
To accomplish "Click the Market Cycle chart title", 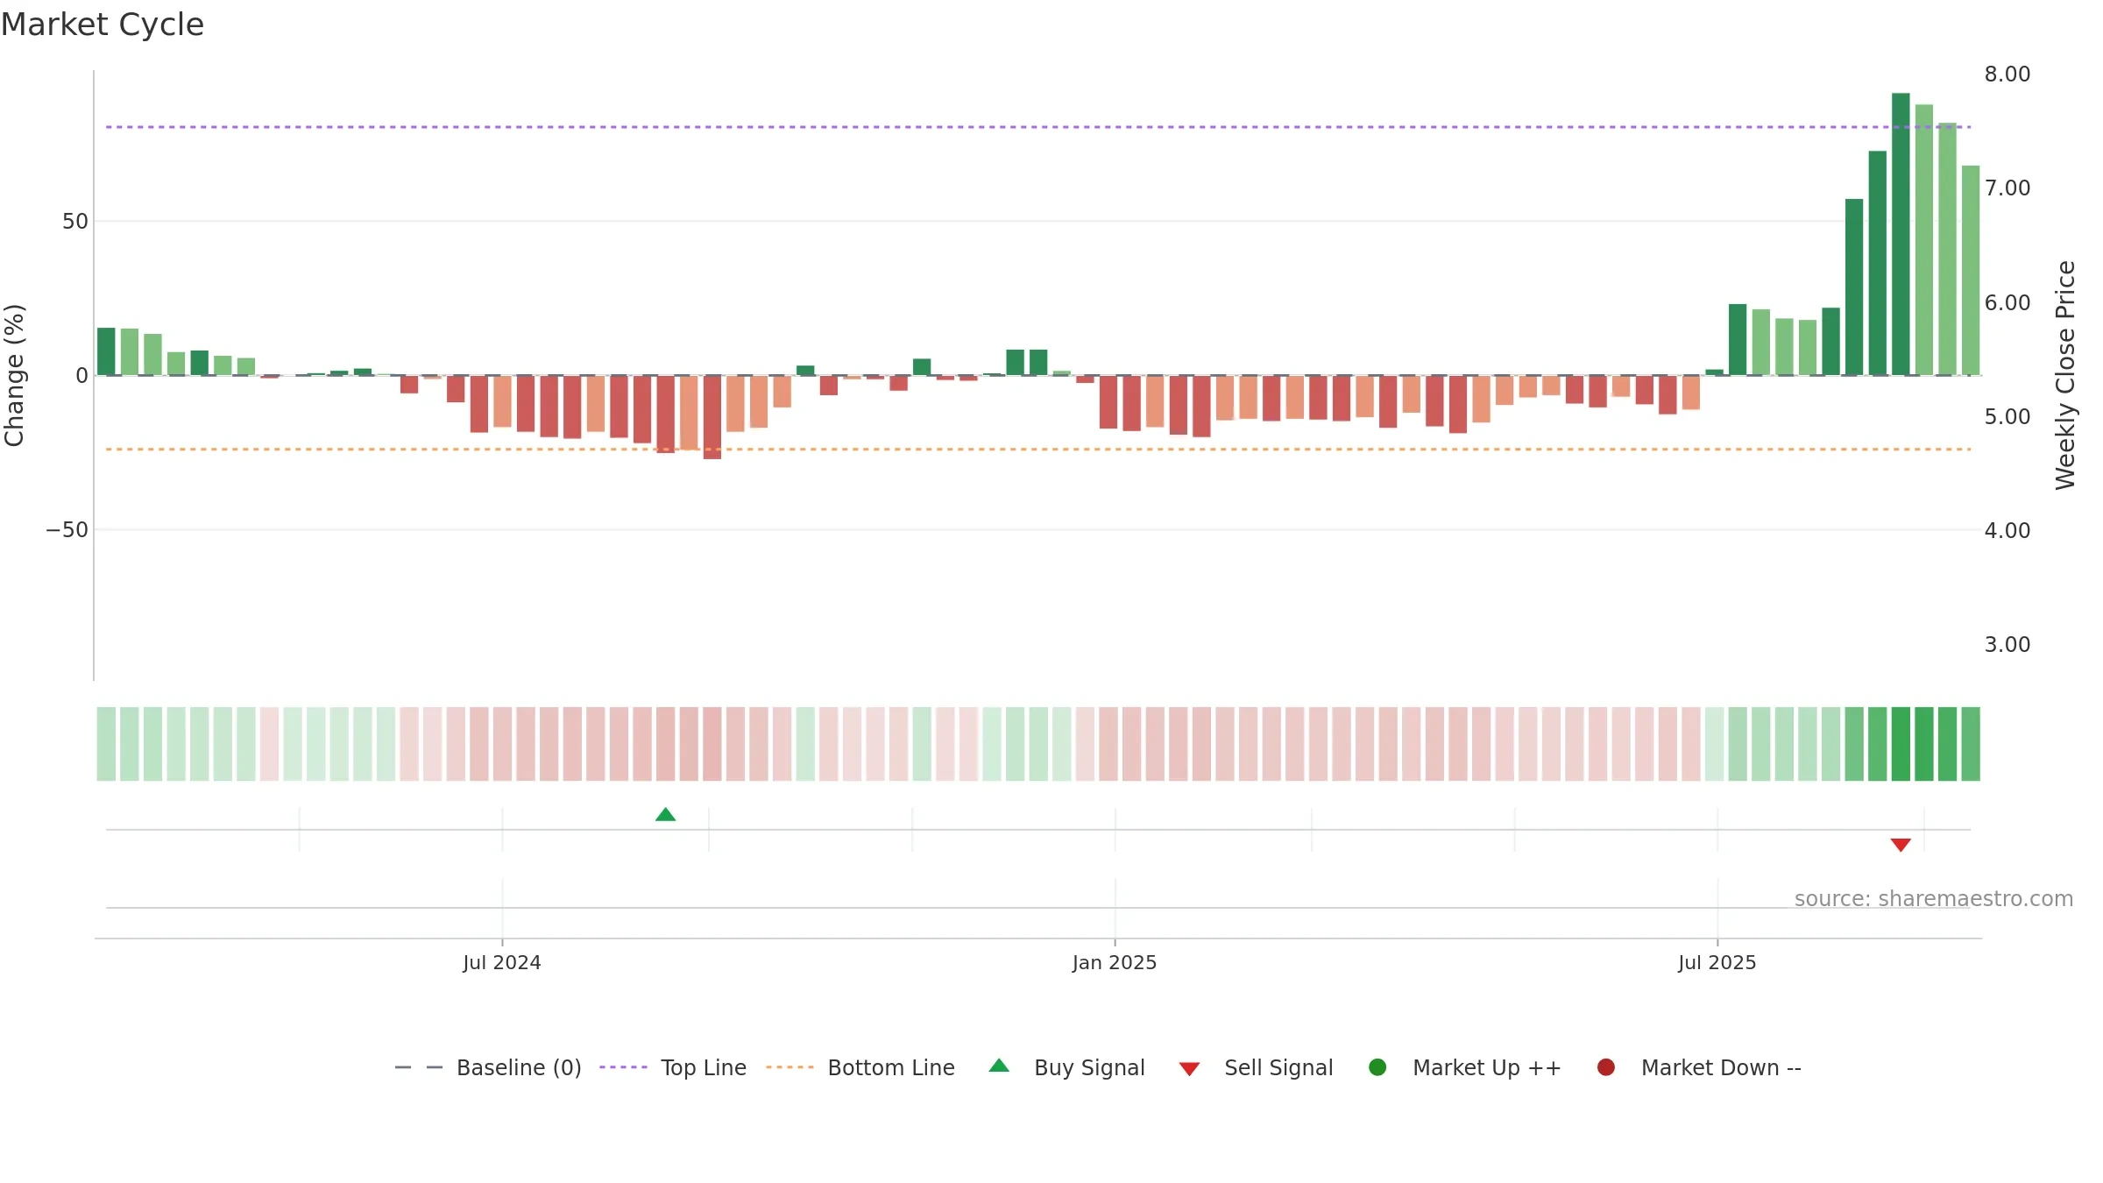I will [x=103, y=25].
